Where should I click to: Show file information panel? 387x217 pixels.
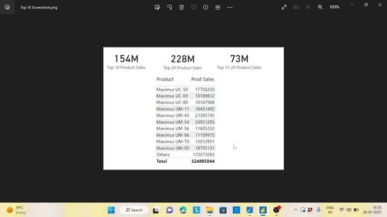pyautogui.click(x=206, y=7)
